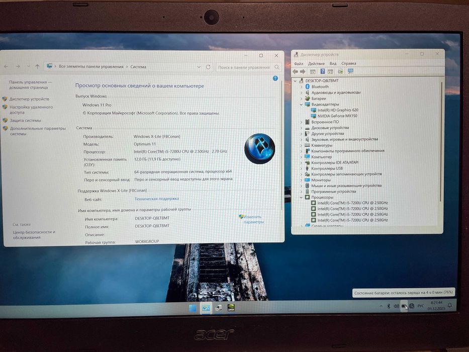Click the Device Manager vertical scrollbar
The image size is (469, 352).
(x=441, y=141)
